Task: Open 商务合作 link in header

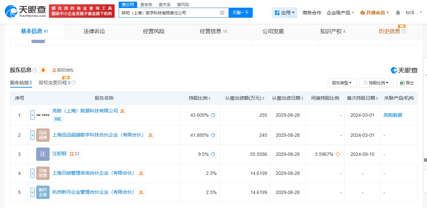Action: [312, 13]
